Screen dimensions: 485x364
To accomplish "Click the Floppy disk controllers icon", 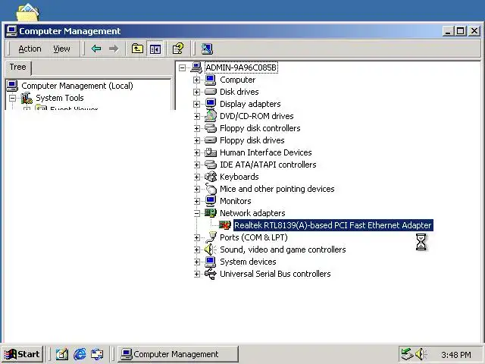I will [x=211, y=128].
